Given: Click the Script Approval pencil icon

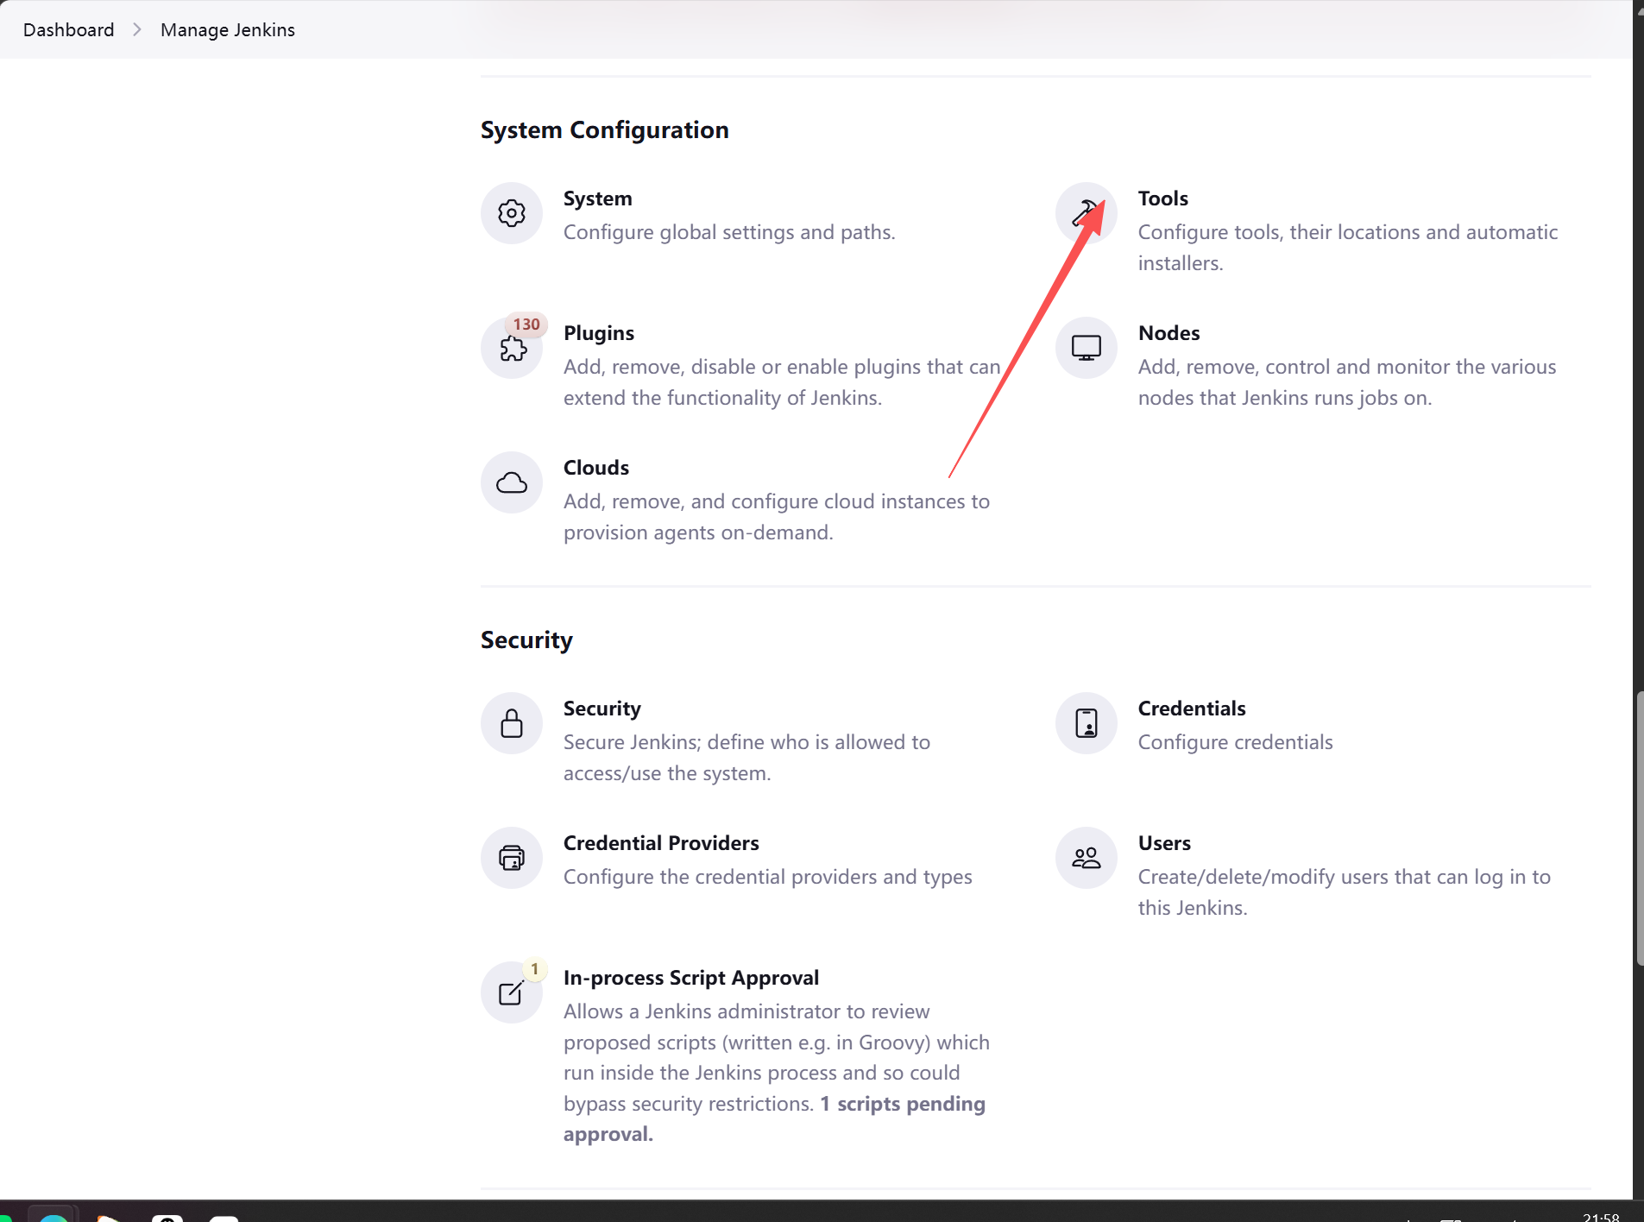Looking at the screenshot, I should click(x=512, y=992).
